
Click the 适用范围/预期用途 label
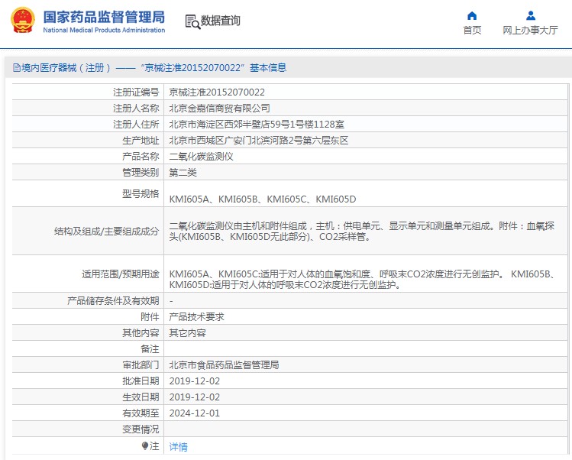pyautogui.click(x=120, y=274)
